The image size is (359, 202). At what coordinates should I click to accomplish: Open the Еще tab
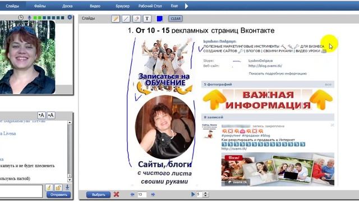point(174,6)
